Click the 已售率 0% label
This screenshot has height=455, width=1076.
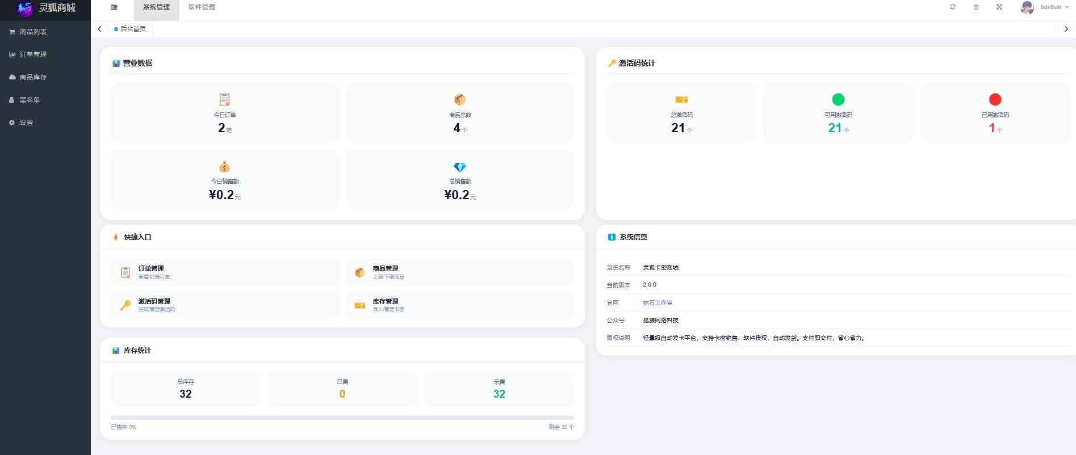(124, 427)
